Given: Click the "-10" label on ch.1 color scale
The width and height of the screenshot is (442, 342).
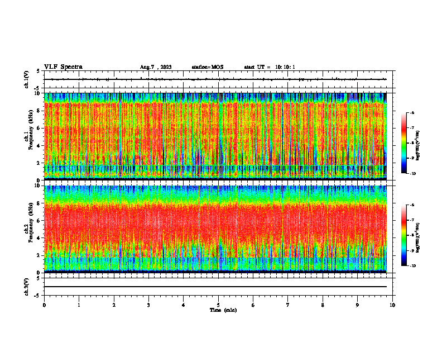Looking at the screenshot, I should point(412,174).
